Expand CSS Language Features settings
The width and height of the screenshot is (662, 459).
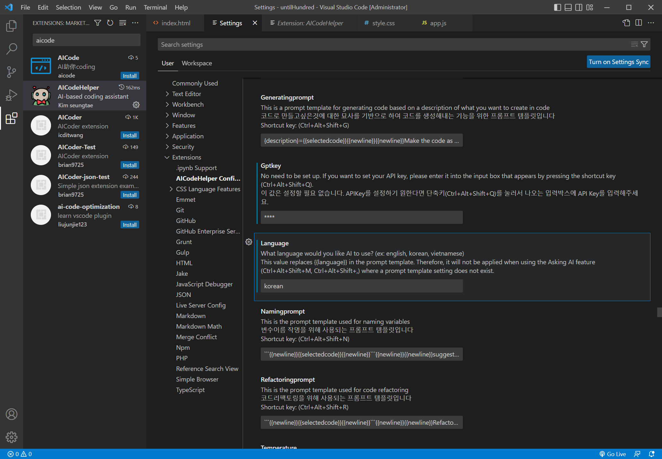[171, 189]
